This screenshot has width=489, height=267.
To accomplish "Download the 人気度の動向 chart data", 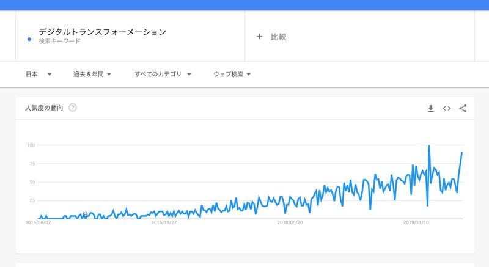I will pyautogui.click(x=430, y=108).
